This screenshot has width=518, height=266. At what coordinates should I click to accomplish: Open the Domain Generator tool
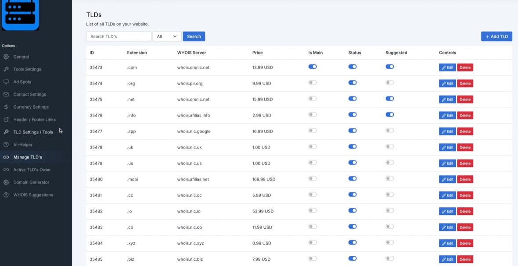pyautogui.click(x=5, y=182)
